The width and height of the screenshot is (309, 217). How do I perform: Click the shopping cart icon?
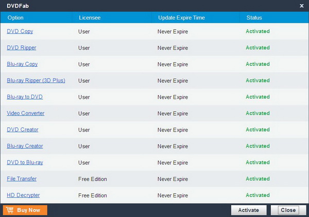click(x=10, y=210)
